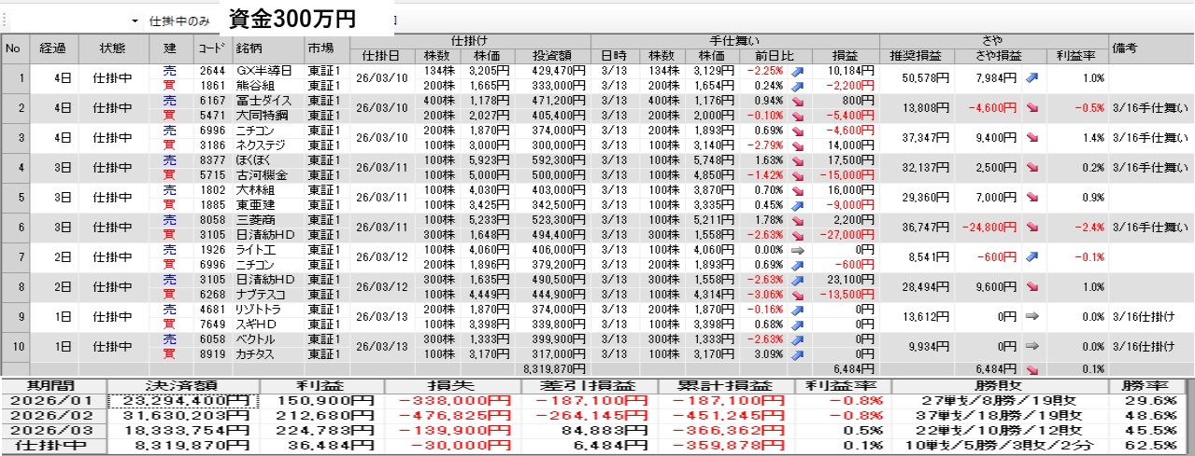Image resolution: width=1195 pixels, height=456 pixels.
Task: Click the down arrow in the さや損益 total row
Action: pyautogui.click(x=1032, y=368)
